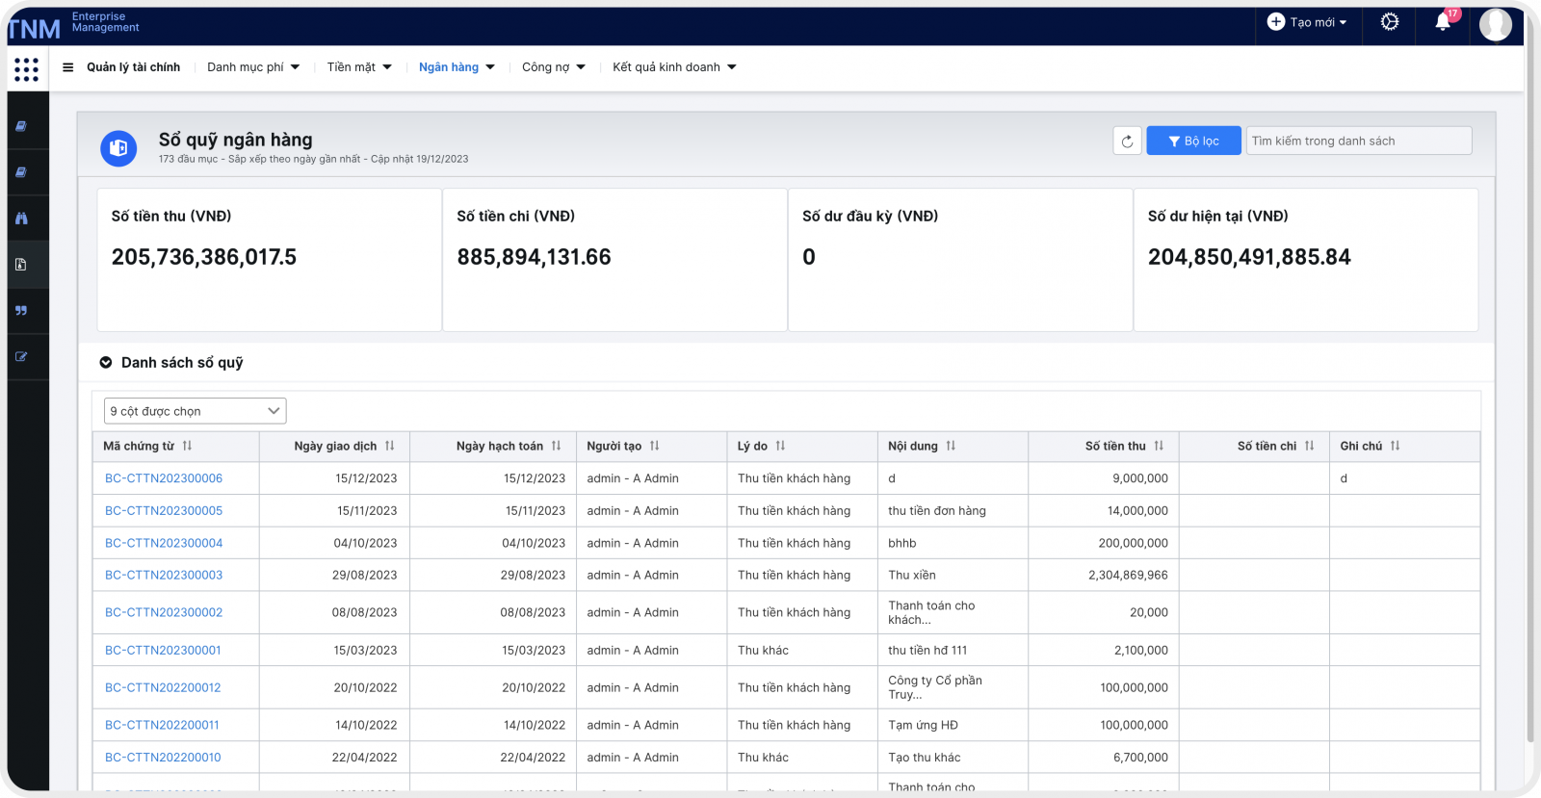Click the amount cell 200,000,000
The image size is (1541, 798).
[1133, 543]
